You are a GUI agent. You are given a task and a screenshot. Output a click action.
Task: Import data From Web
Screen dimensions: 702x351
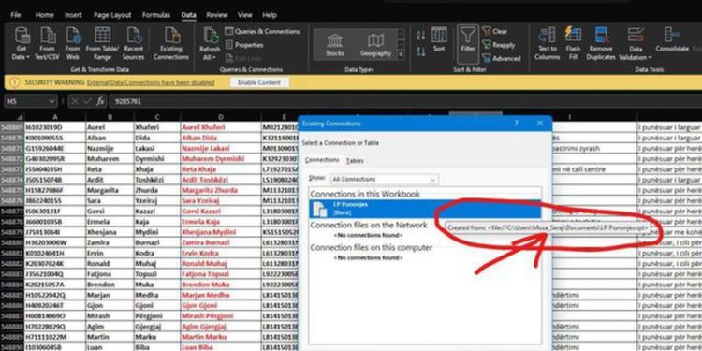72,44
